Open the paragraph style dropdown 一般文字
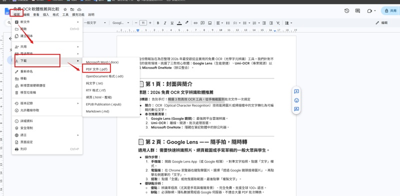Image resolution: width=400 pixels, height=196 pixels. click(x=94, y=23)
